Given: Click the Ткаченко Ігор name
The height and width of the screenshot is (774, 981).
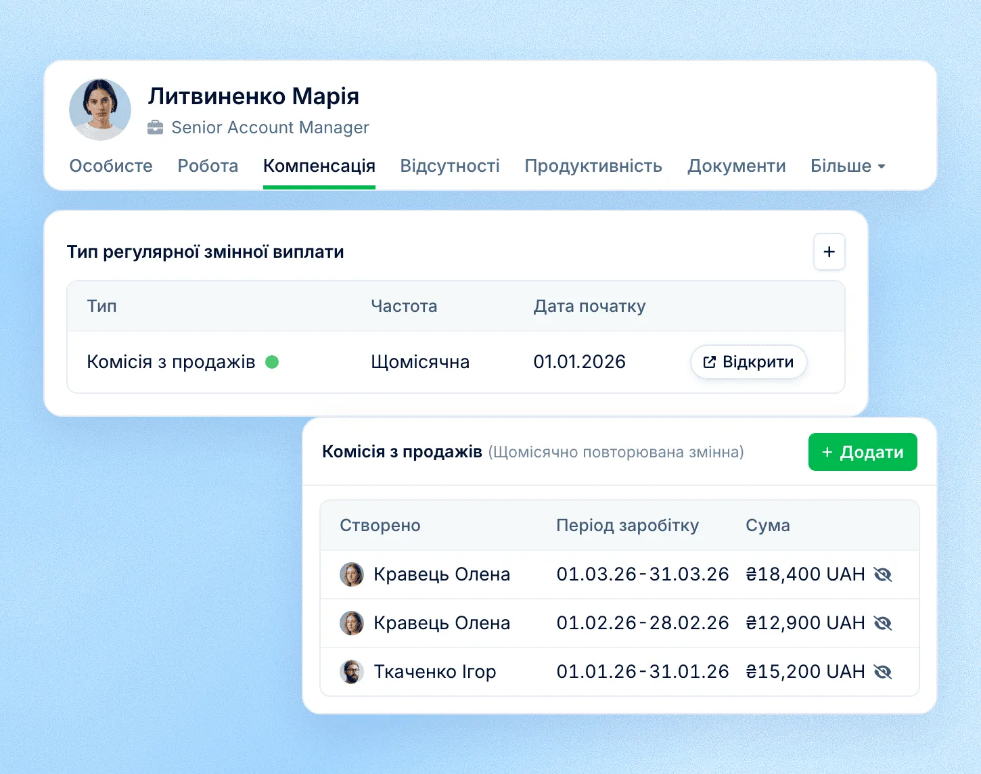Looking at the screenshot, I should pos(435,672).
